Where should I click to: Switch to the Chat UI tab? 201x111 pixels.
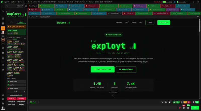click(x=167, y=6)
